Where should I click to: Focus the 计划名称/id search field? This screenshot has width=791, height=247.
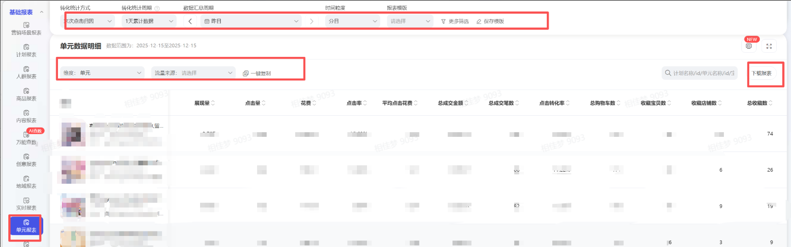tap(699, 73)
